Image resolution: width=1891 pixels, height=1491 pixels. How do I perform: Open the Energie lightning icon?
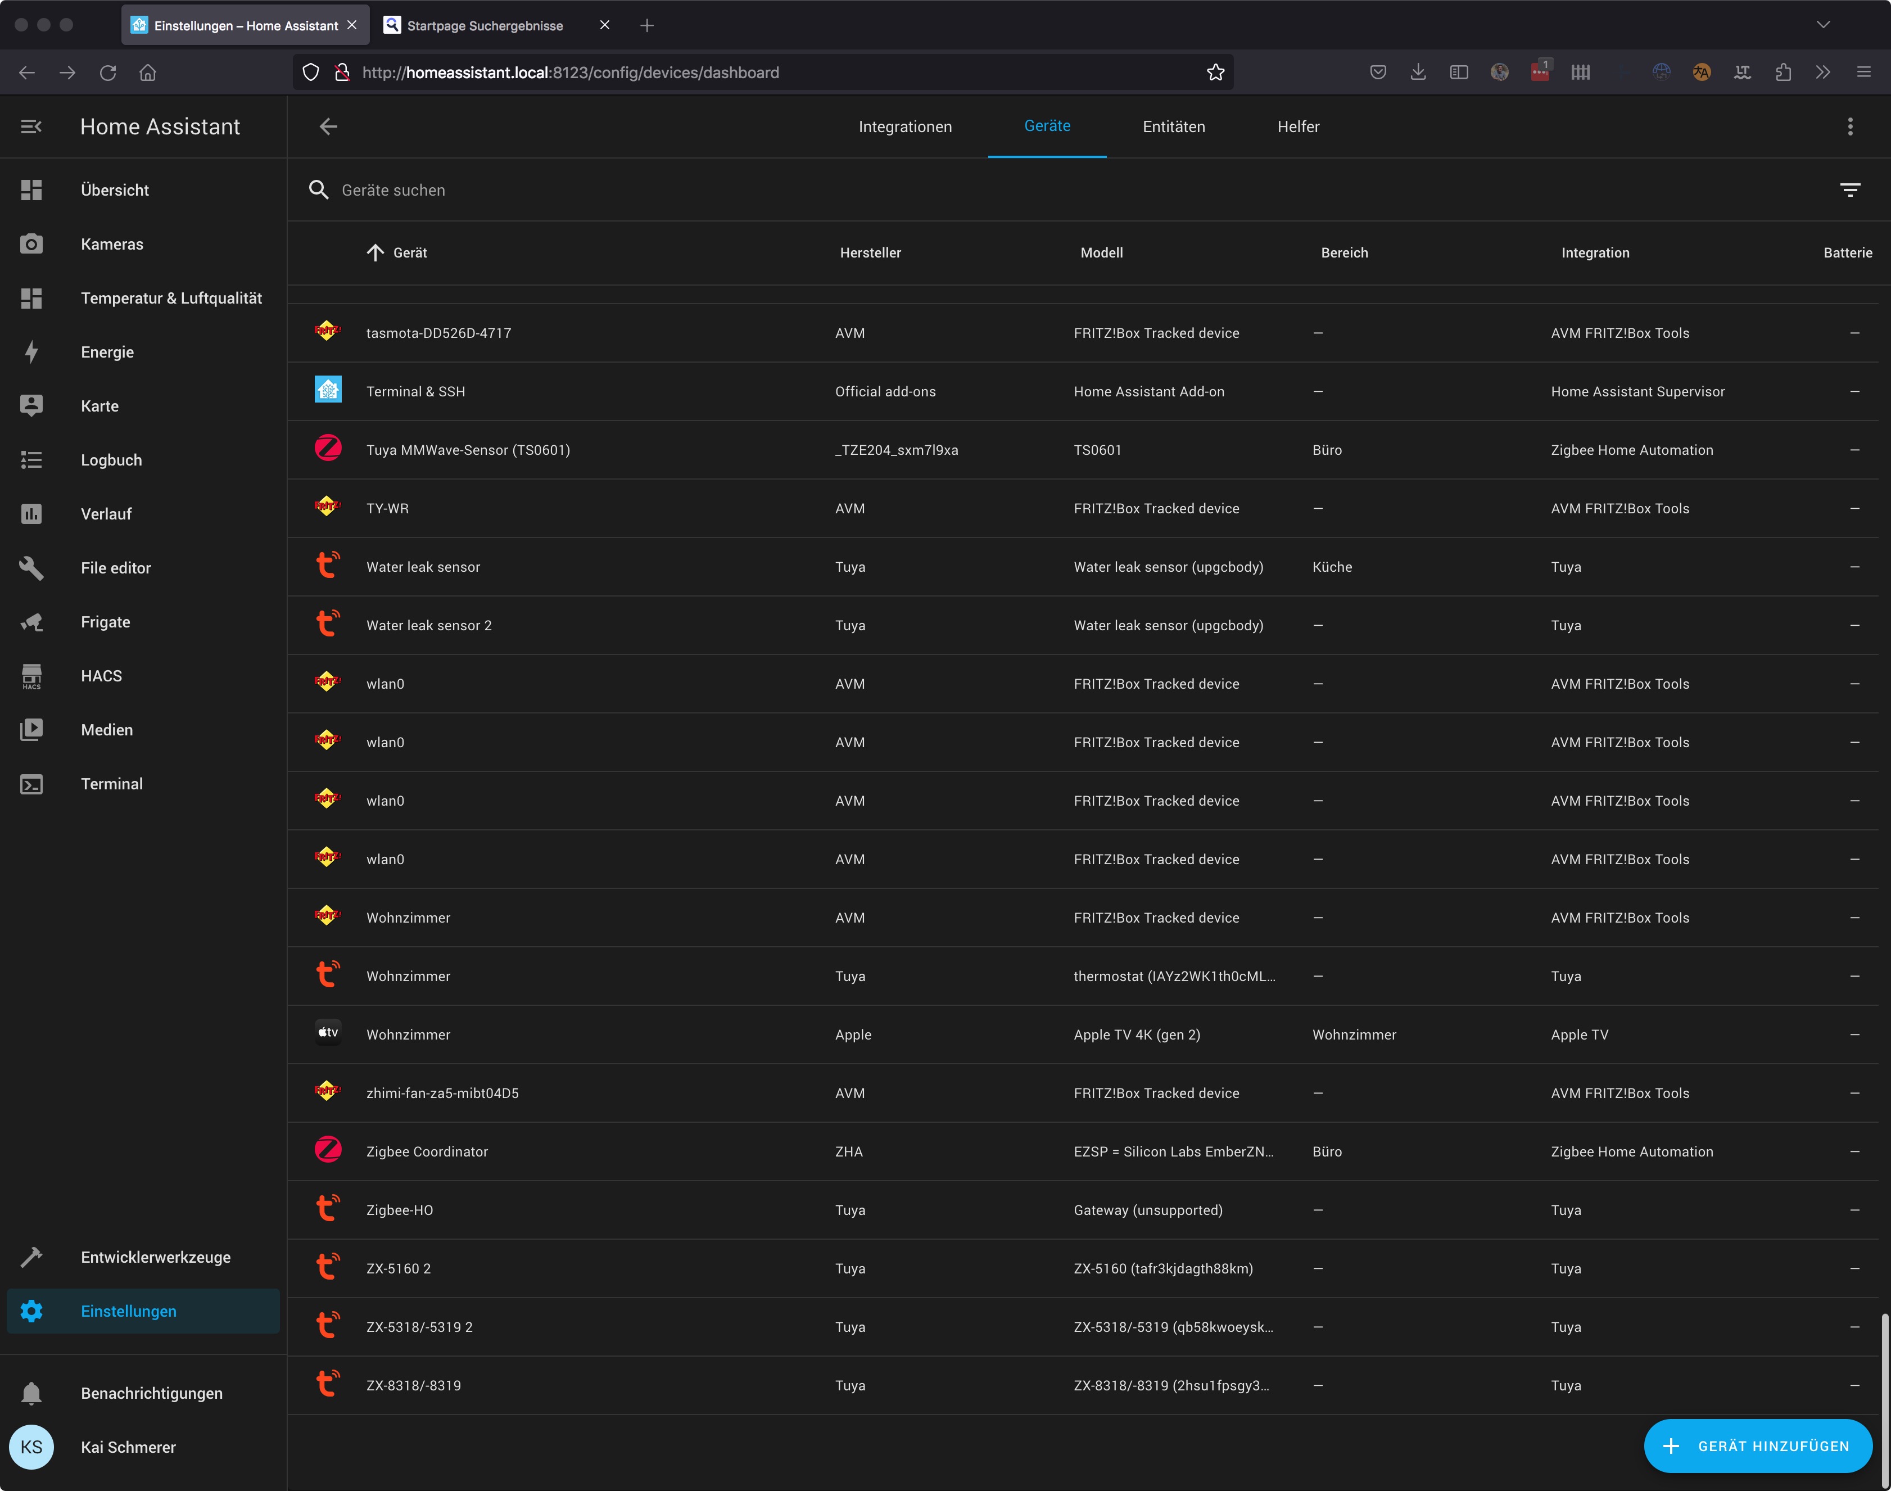point(31,352)
